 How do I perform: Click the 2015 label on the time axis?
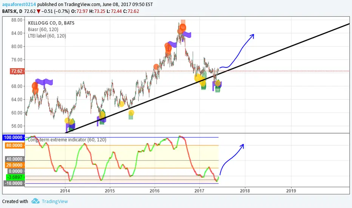click(110, 191)
